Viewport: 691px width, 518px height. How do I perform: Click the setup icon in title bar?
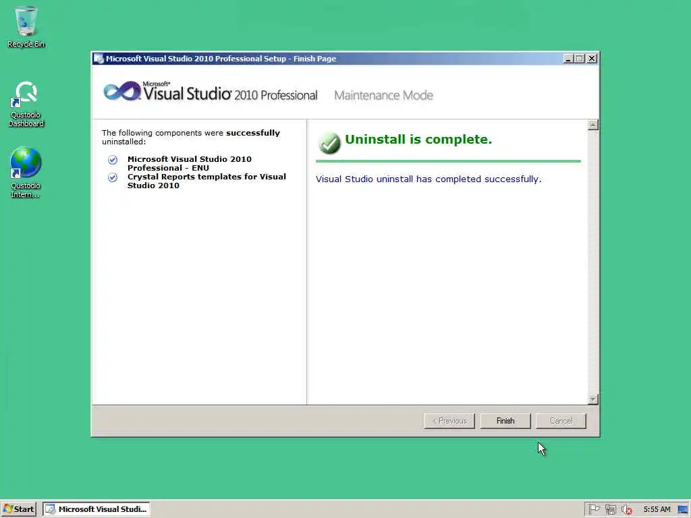[99, 59]
